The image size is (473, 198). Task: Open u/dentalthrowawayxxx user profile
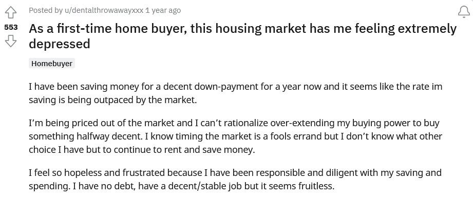(104, 10)
